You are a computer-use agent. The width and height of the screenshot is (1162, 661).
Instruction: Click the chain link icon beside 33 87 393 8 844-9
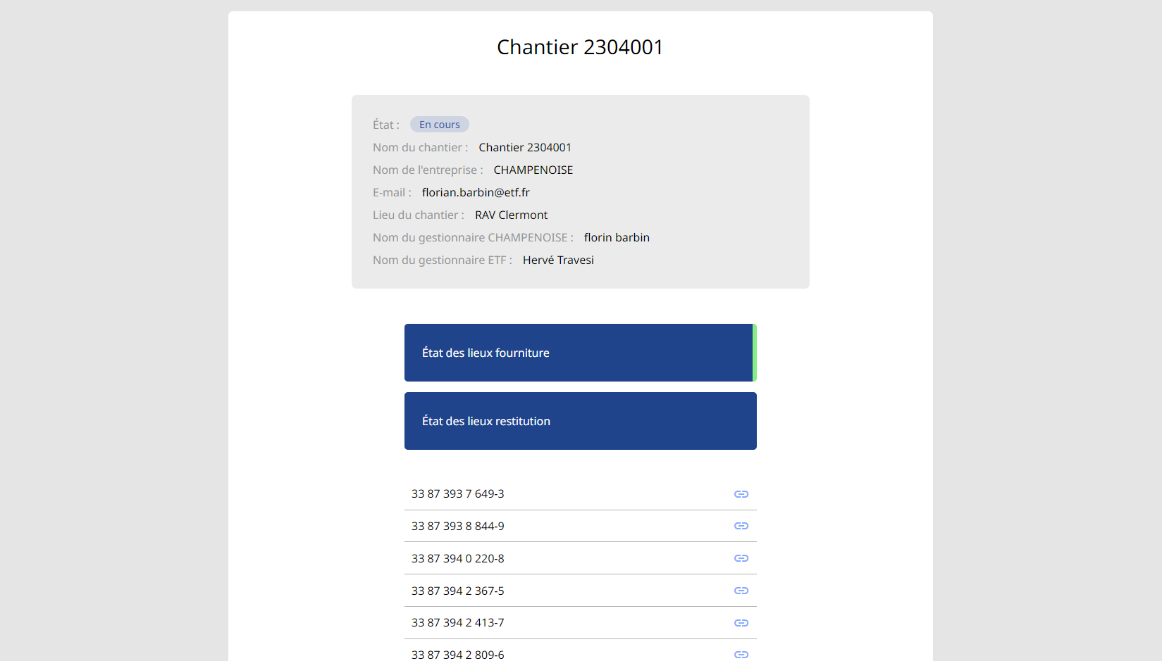click(x=741, y=526)
